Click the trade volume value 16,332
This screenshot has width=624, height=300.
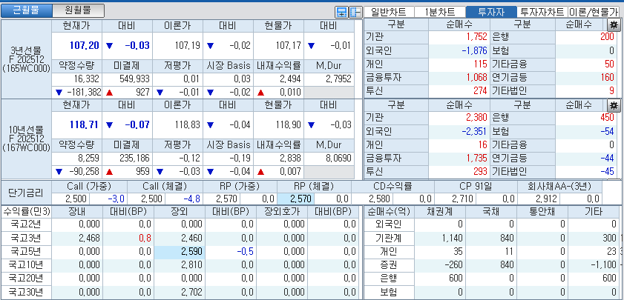tap(86, 79)
